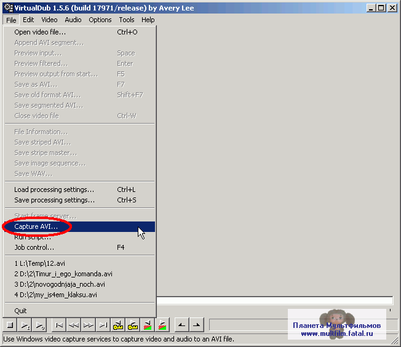Reopen recent file novogodnjaja_noch.avi

point(80,284)
